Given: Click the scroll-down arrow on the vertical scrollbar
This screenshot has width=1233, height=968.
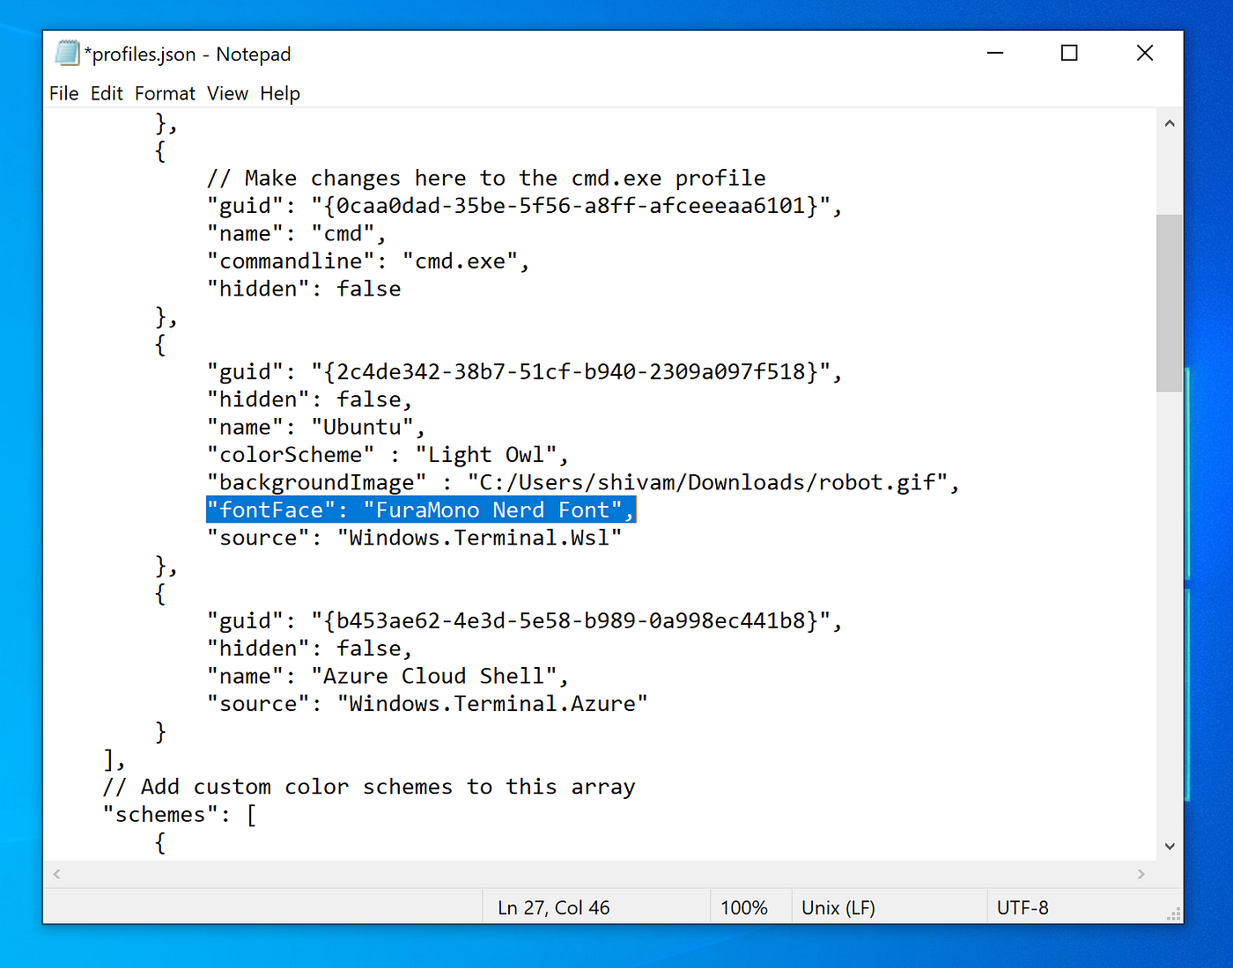Looking at the screenshot, I should (1170, 846).
